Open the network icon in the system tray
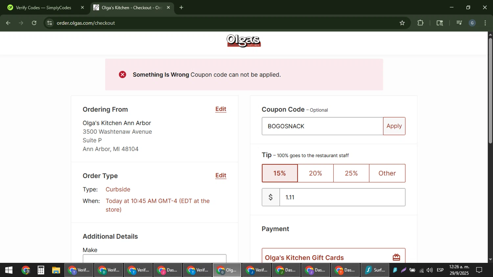Screen dimensions: 493x277 [x=421, y=270]
